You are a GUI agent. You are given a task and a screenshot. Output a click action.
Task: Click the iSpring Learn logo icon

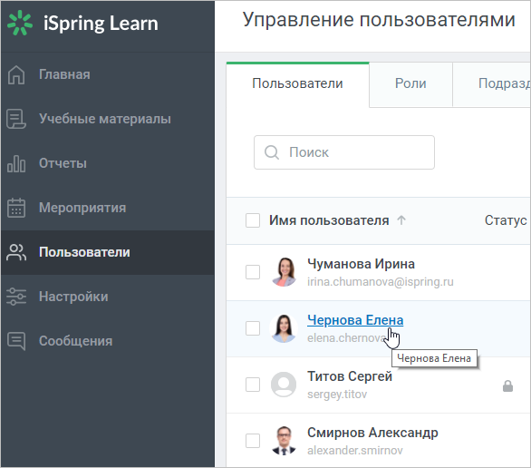point(20,23)
